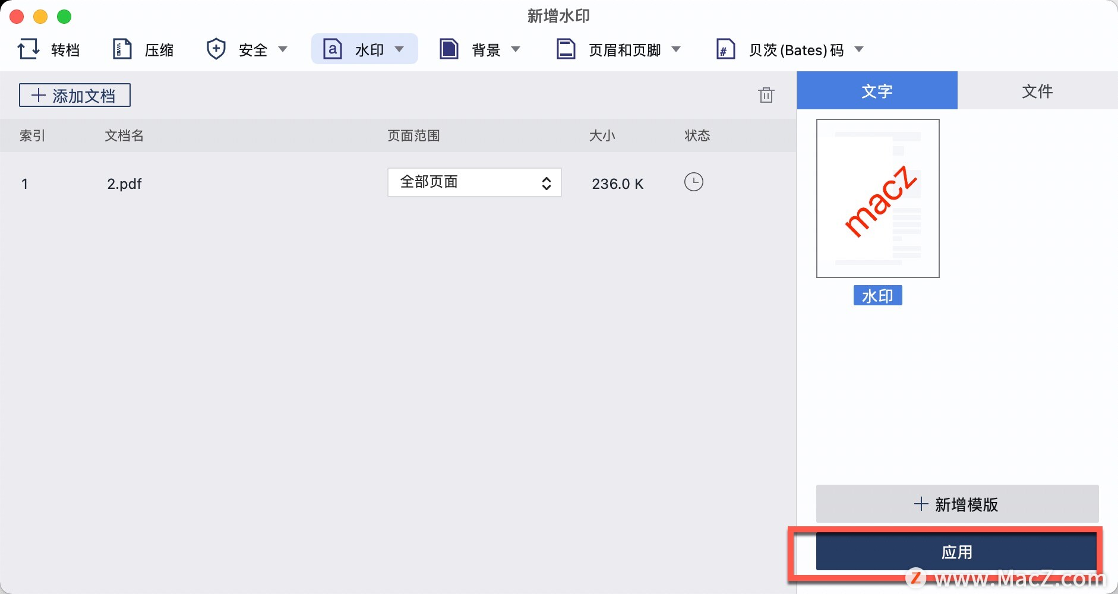Image resolution: width=1118 pixels, height=594 pixels.
Task: Click the 转档 convert icon
Action: click(x=29, y=49)
